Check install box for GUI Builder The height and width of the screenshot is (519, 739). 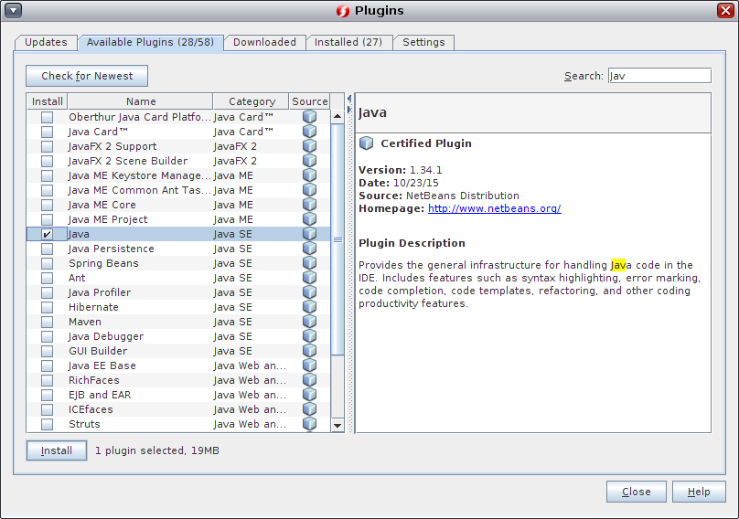(47, 351)
